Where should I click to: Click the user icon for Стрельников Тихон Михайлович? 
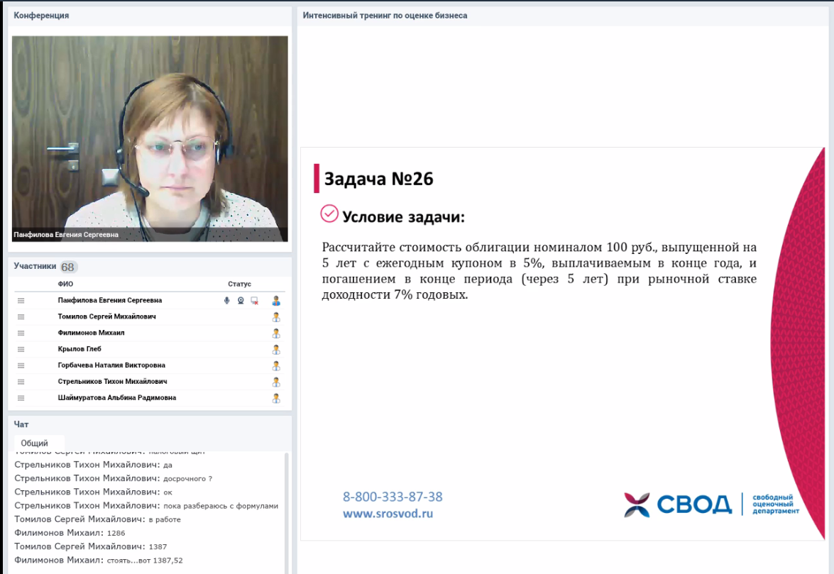pos(276,382)
